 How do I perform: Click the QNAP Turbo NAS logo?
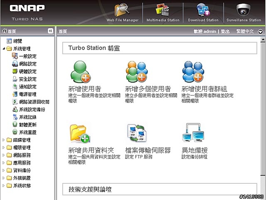coord(27,12)
